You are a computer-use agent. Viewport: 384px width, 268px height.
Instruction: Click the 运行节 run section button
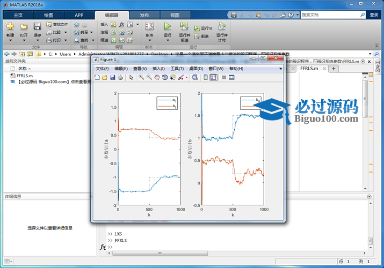[x=203, y=28]
